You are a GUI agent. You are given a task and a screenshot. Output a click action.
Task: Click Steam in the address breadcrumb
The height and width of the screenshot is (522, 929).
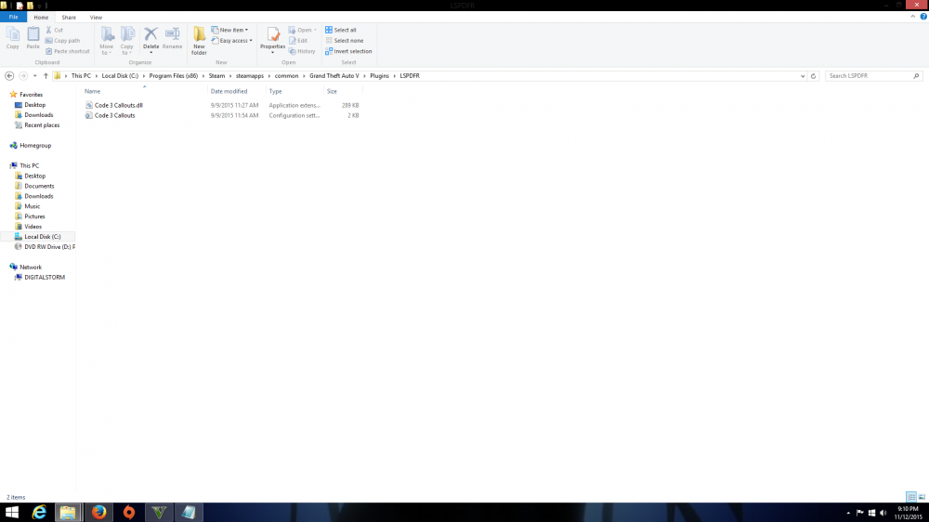pos(216,76)
